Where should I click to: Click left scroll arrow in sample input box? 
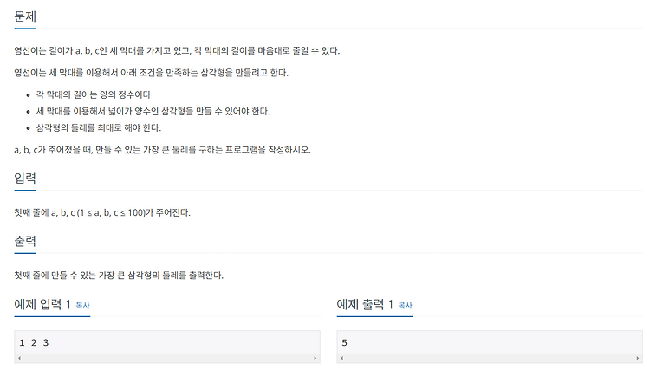(19, 358)
